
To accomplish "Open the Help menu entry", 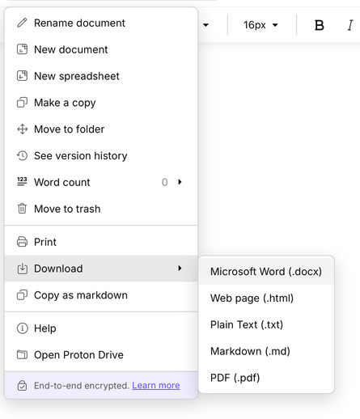I will (101, 328).
